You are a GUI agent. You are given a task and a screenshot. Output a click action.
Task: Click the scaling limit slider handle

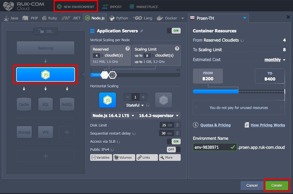pos(112,75)
